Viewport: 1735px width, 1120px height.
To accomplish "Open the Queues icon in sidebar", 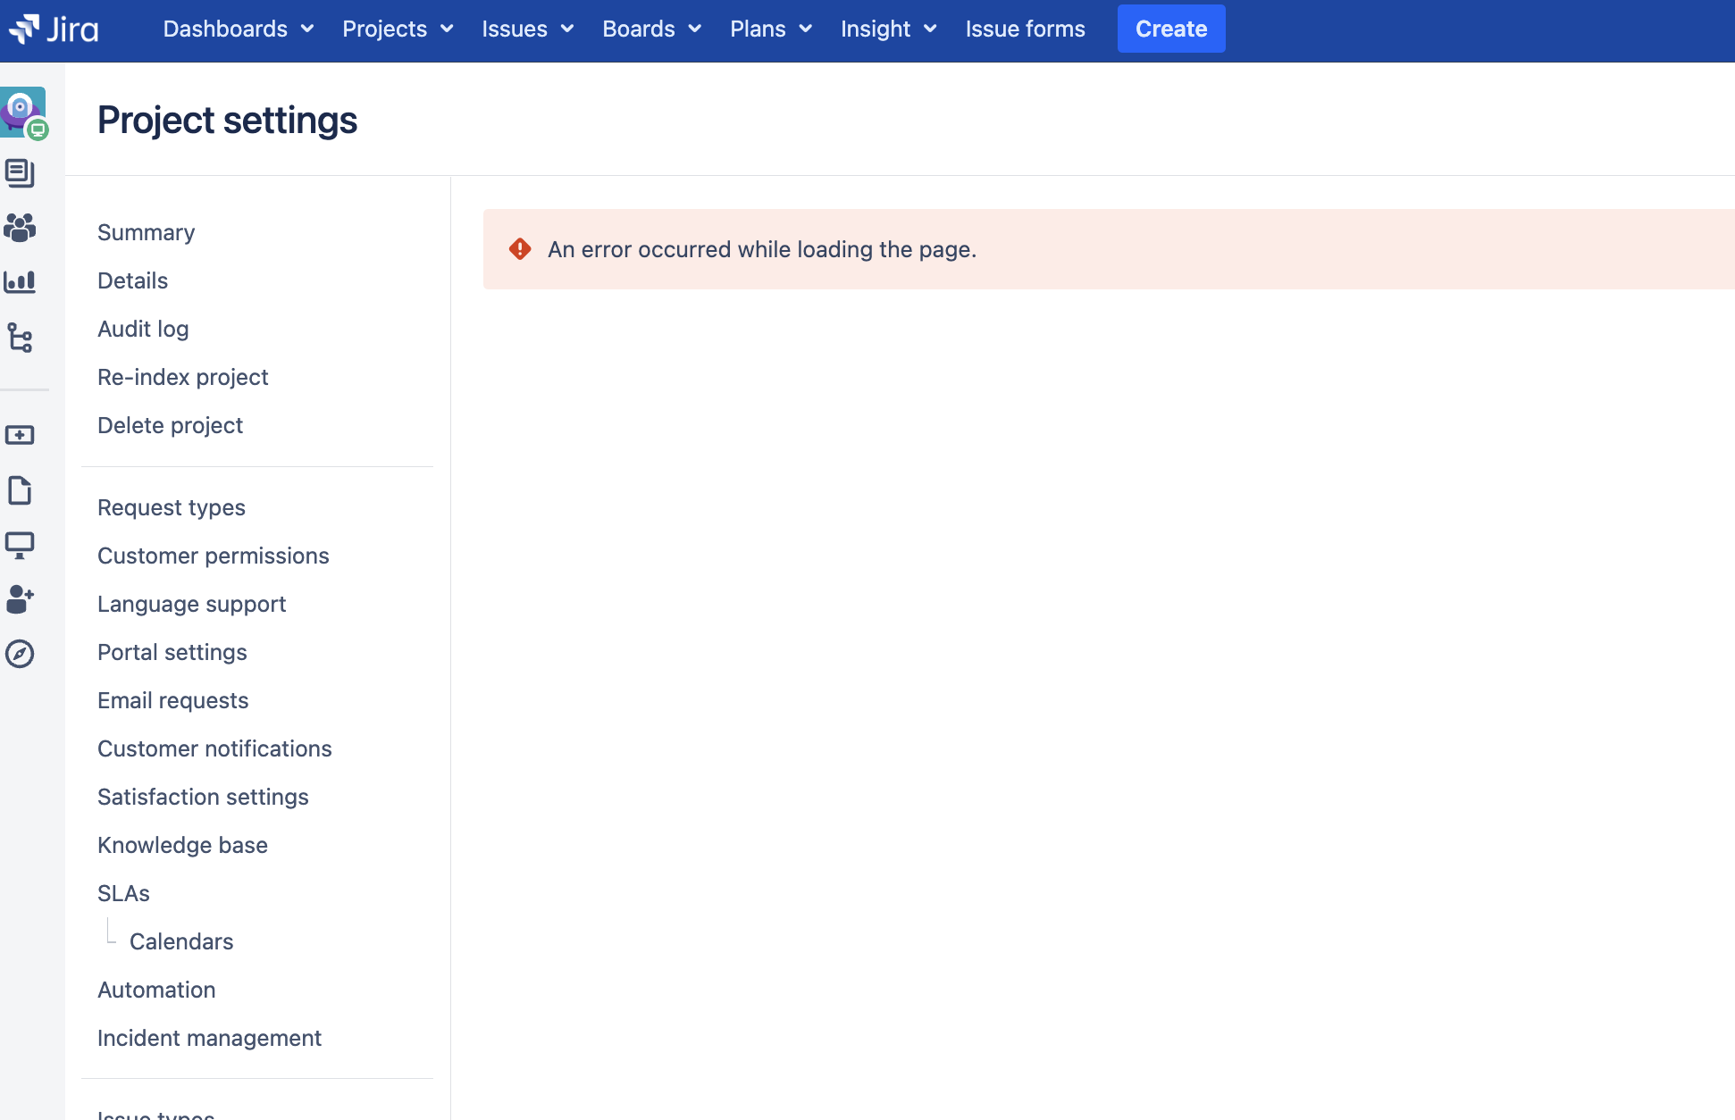I will point(20,172).
